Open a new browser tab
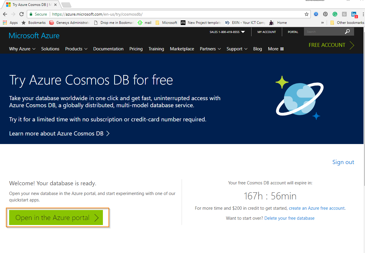 click(x=66, y=5)
